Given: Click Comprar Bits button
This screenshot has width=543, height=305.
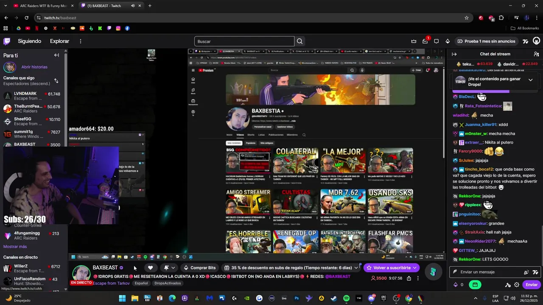Looking at the screenshot, I should tap(199, 268).
